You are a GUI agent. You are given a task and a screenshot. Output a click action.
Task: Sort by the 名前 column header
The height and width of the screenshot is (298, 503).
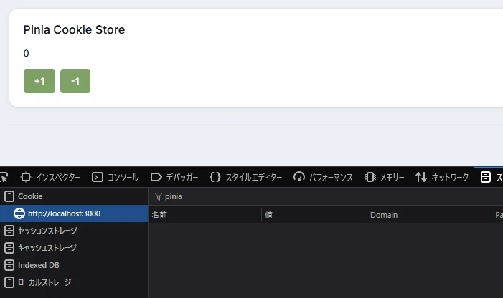click(205, 215)
